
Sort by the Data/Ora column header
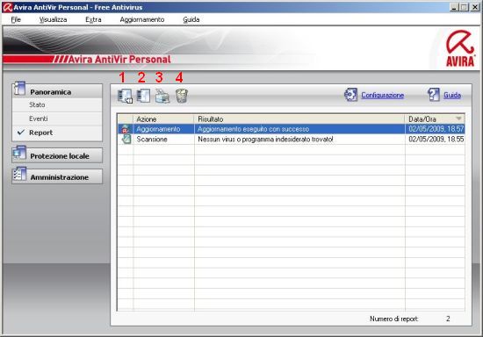pyautogui.click(x=435, y=118)
